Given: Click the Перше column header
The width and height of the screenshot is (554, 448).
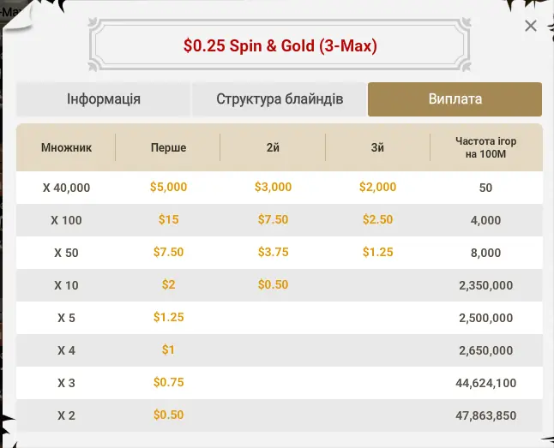Looking at the screenshot, I should (x=168, y=147).
